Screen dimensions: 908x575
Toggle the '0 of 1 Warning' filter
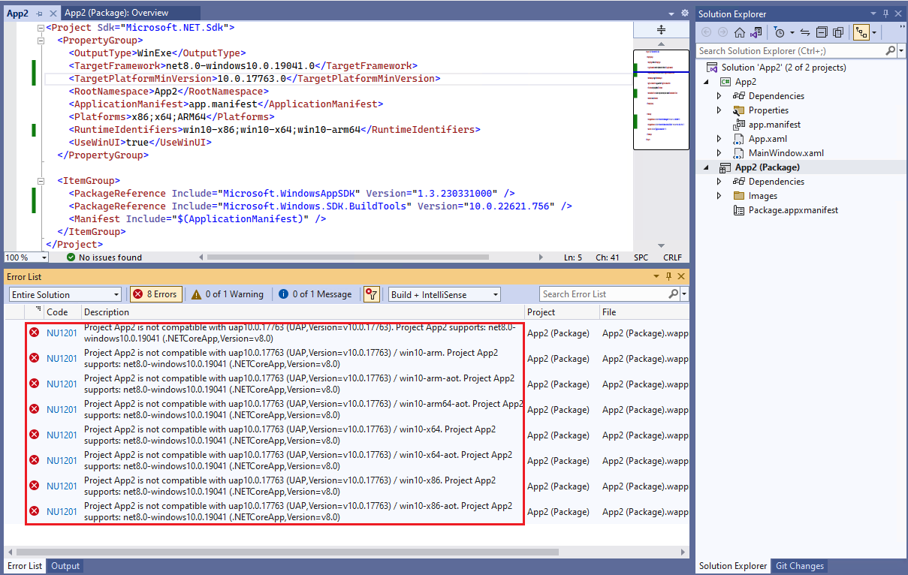pyautogui.click(x=227, y=294)
